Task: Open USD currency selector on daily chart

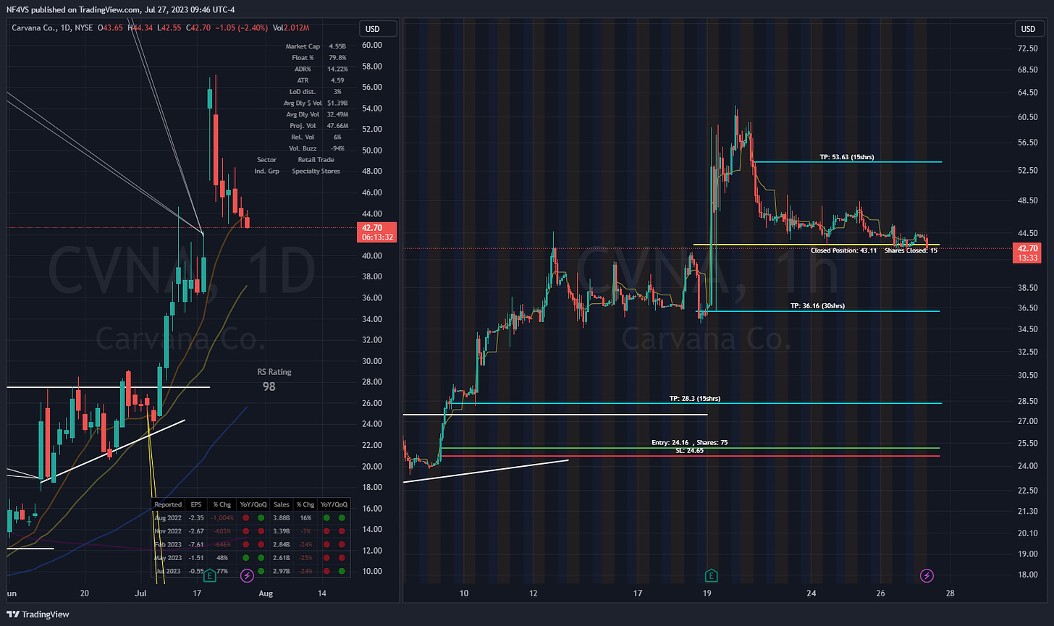Action: pos(378,29)
